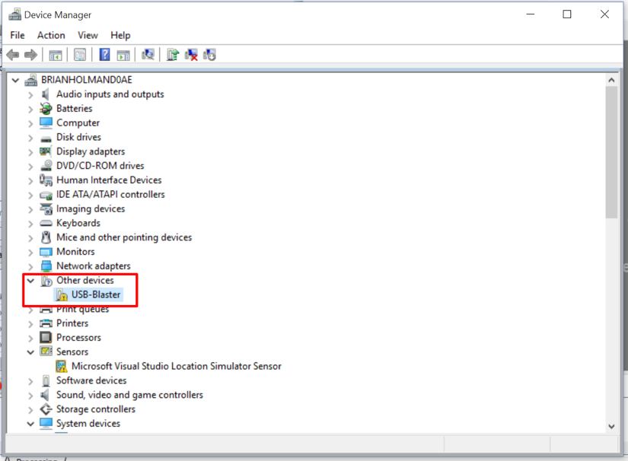Open the File menu
Screen dimensions: 628x461
pyautogui.click(x=18, y=35)
